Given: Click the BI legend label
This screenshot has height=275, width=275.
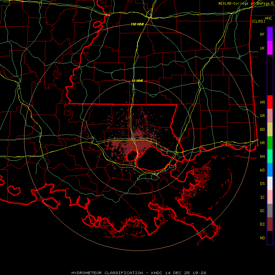Looking at the screenshot, I should 262,224.
